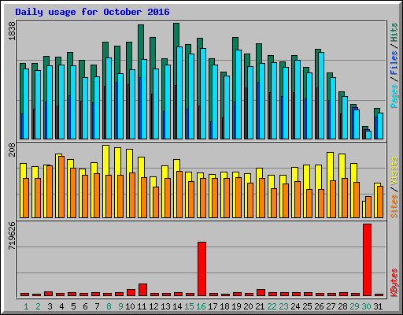Click day label 30 on the x-axis
Screen dimensions: 403x315
366,306
